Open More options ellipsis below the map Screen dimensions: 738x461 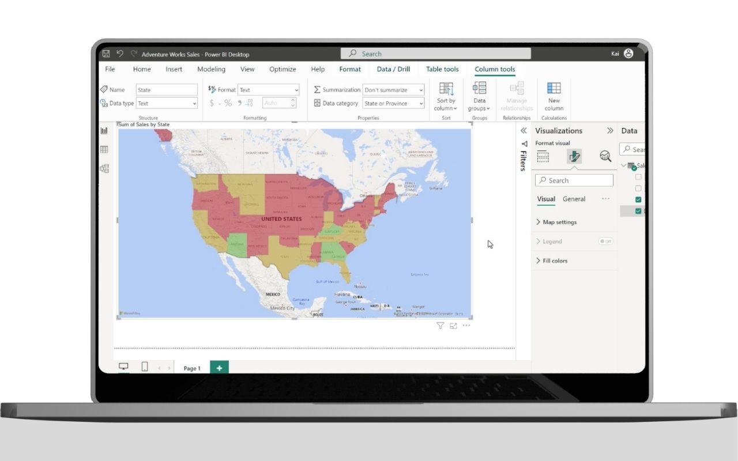click(x=466, y=326)
